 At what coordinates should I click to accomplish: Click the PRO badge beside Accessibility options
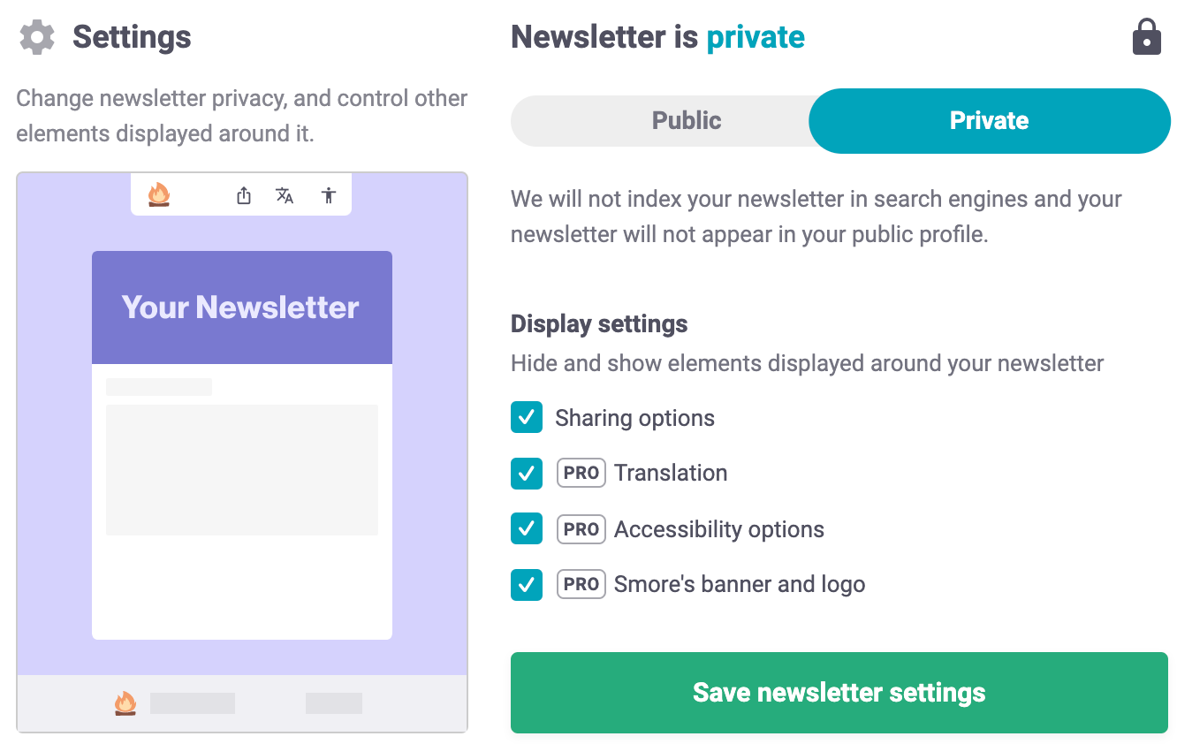pyautogui.click(x=581, y=529)
